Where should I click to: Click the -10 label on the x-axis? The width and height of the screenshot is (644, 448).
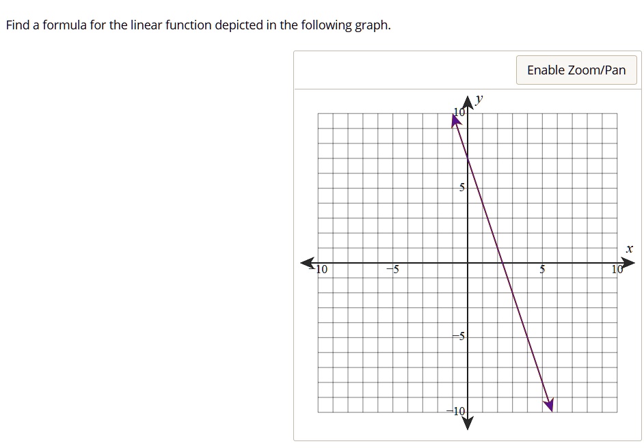point(319,270)
